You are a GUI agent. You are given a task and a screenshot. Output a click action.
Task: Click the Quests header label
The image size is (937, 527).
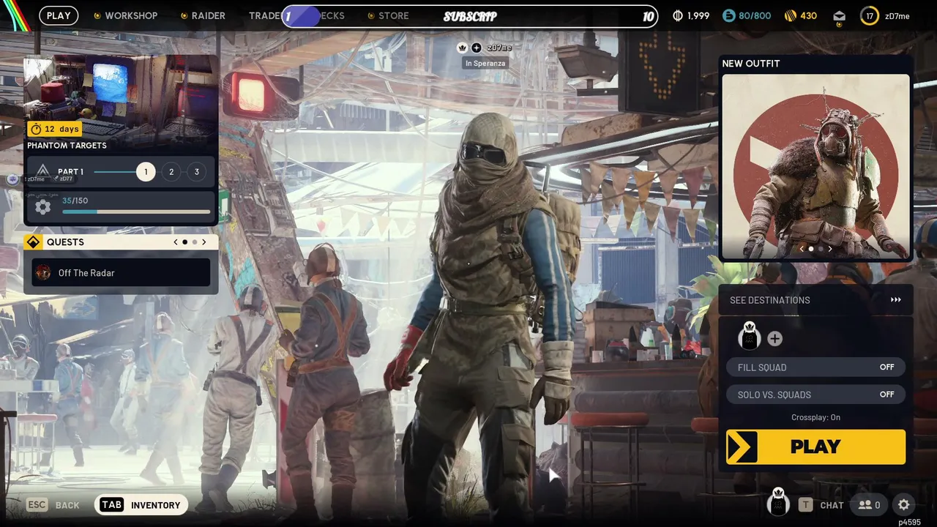coord(65,242)
